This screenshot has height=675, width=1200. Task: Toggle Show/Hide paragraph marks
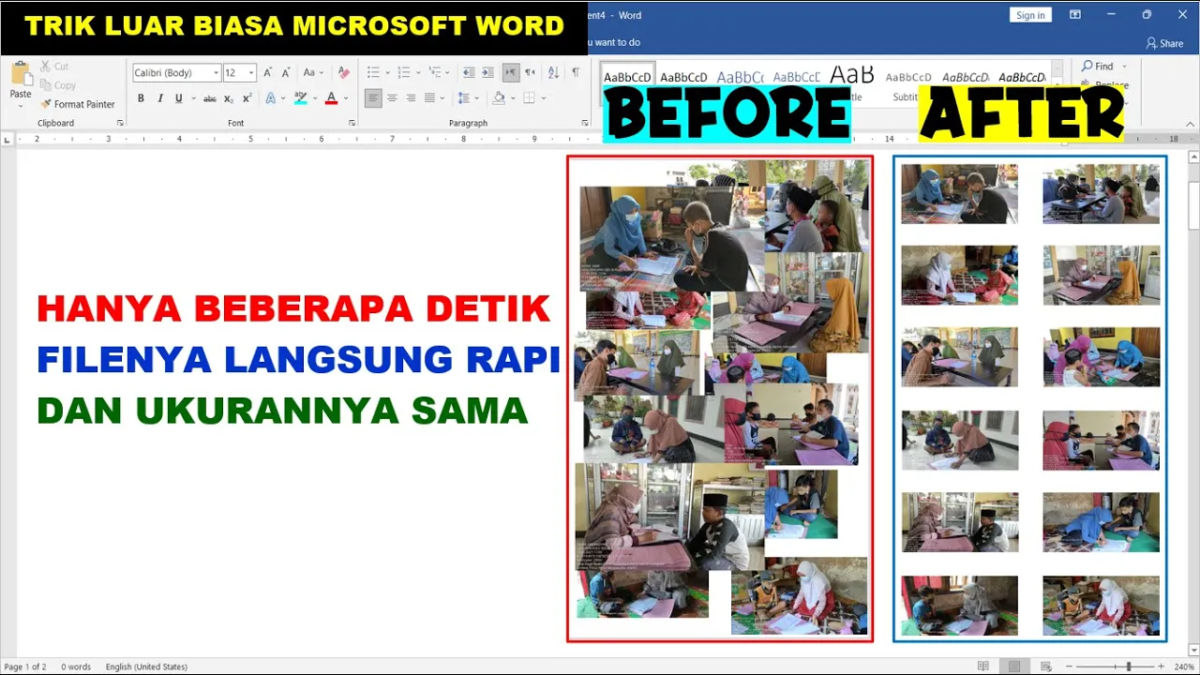click(x=576, y=72)
